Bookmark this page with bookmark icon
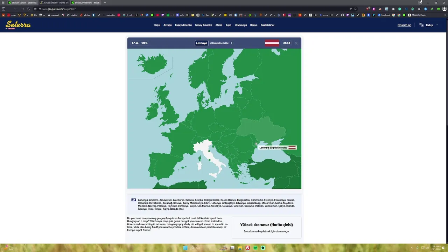This screenshot has width=448, height=252. coord(356,9)
